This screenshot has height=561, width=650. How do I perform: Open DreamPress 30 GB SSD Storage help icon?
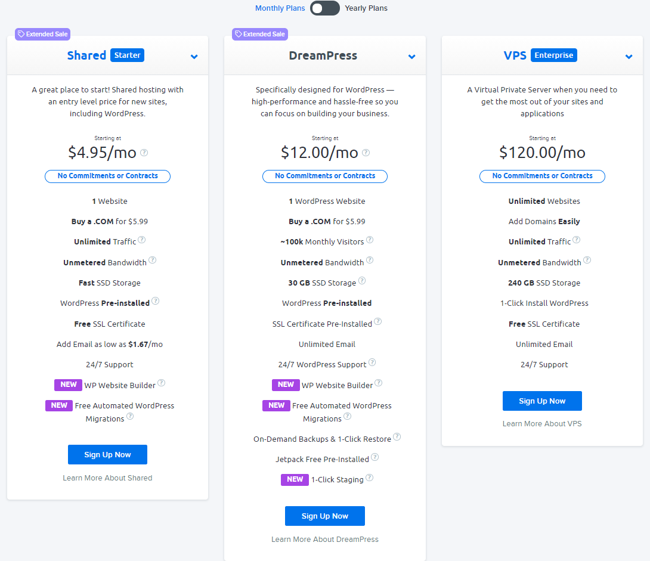pyautogui.click(x=362, y=280)
